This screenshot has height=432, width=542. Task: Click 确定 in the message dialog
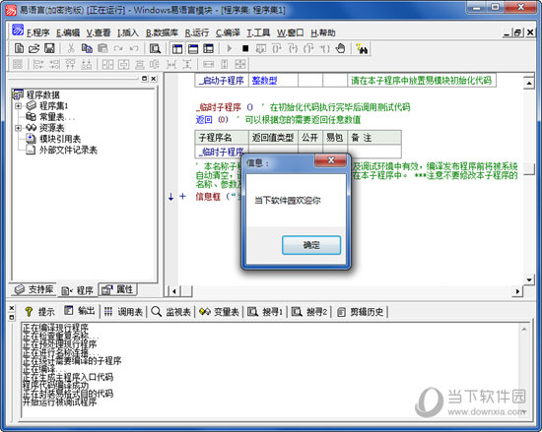311,245
